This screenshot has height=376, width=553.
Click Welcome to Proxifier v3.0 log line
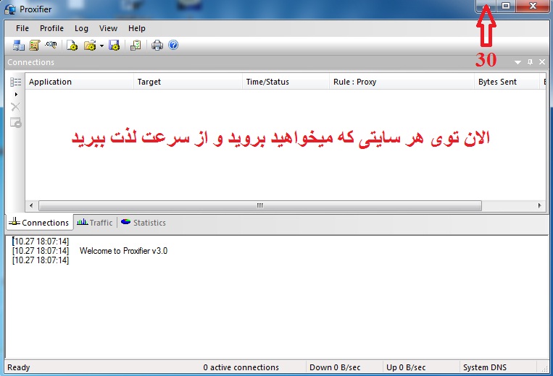tap(123, 251)
